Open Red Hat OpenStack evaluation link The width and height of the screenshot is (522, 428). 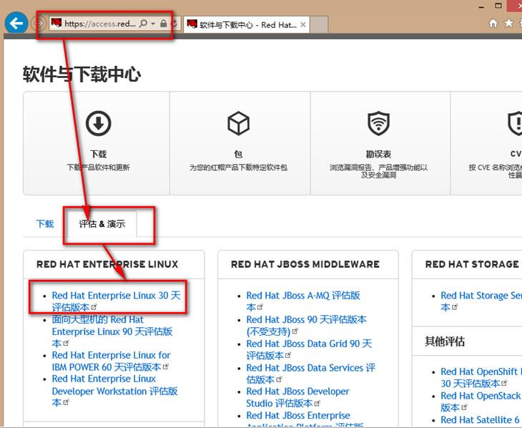(x=481, y=402)
